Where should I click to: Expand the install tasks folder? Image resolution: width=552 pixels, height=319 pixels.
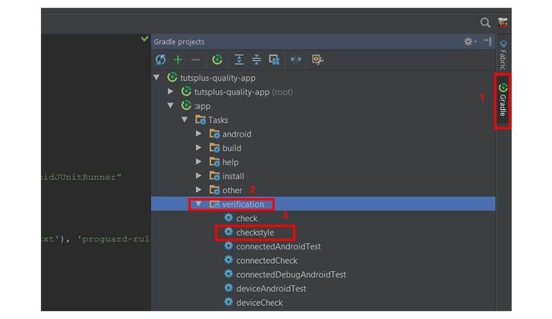[199, 175]
